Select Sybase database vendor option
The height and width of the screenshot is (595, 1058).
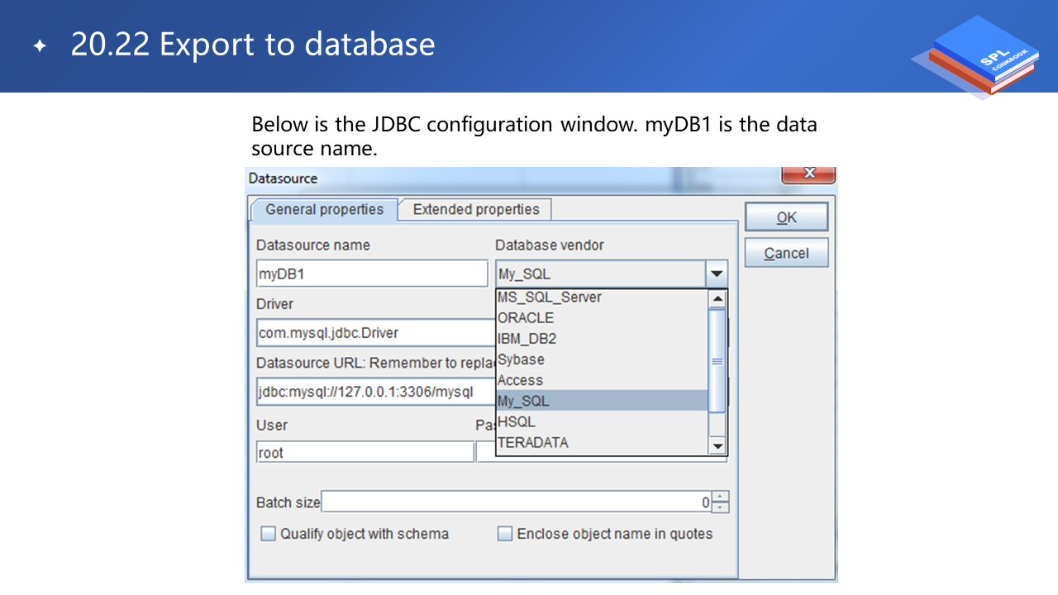point(521,359)
